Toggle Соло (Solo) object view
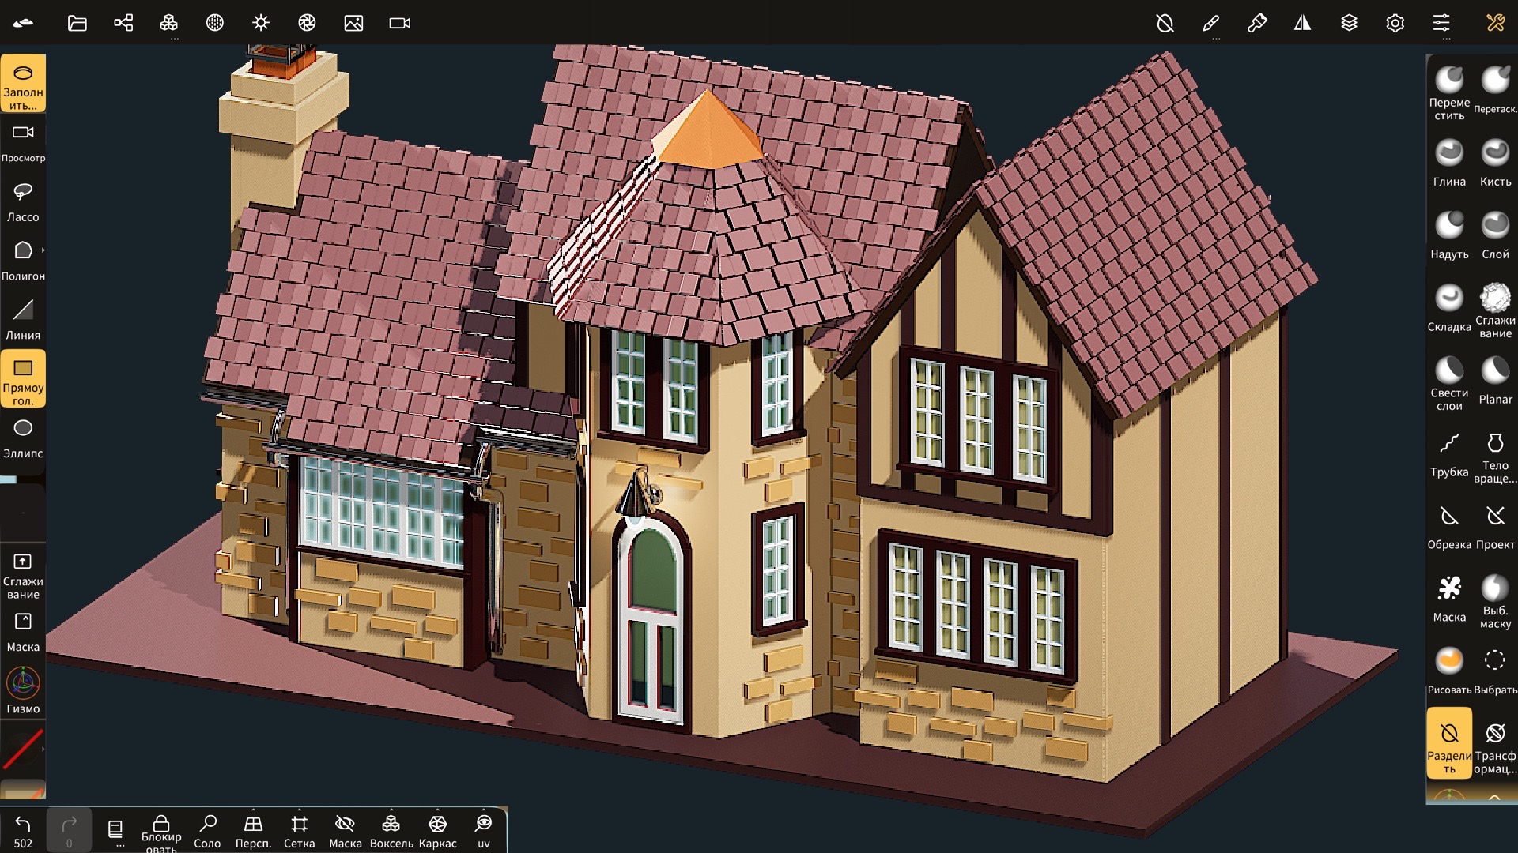1518x853 pixels. [207, 831]
